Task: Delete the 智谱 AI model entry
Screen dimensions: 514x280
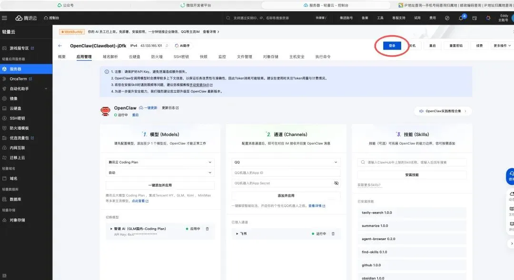Action: [207, 229]
